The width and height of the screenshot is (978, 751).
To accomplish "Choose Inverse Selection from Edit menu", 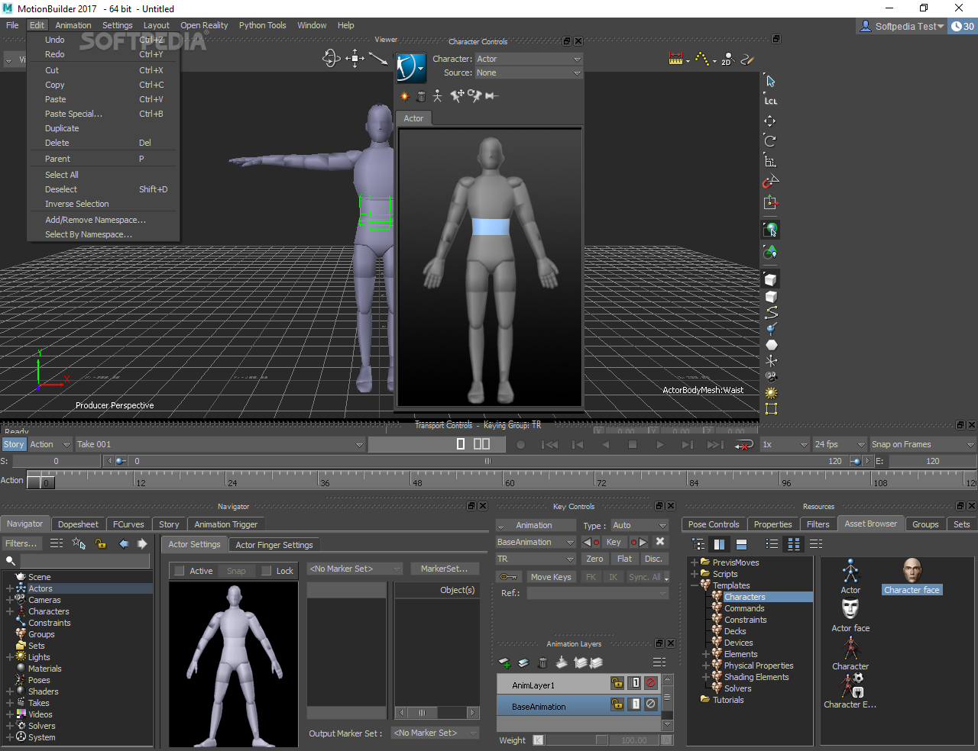I will [x=76, y=204].
